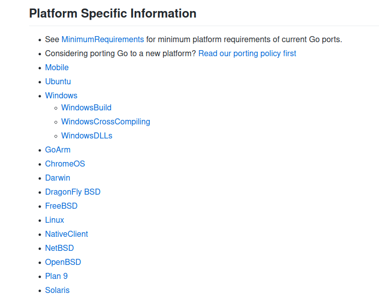
Task: Navigate to the NetBSD page
Action: [59, 248]
